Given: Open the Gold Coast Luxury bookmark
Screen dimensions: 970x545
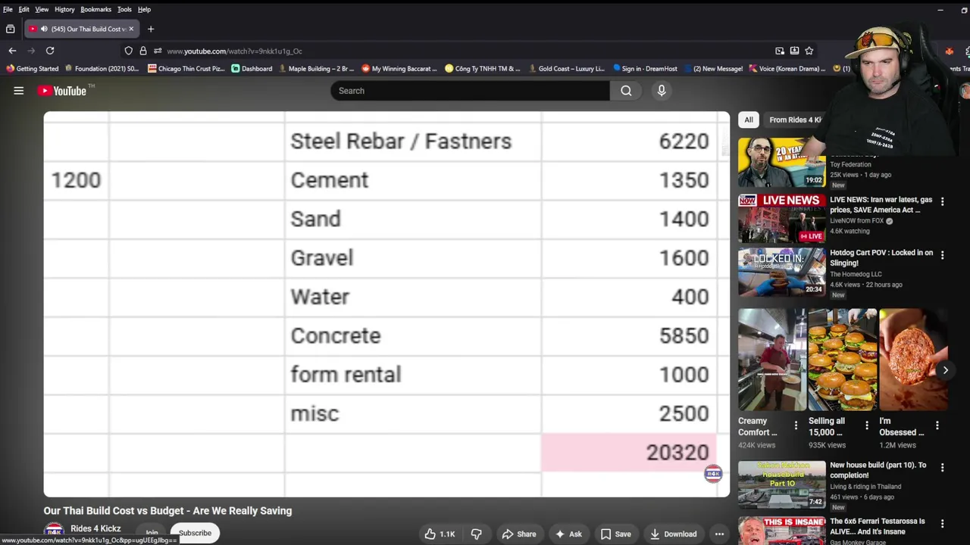Looking at the screenshot, I should (x=566, y=69).
